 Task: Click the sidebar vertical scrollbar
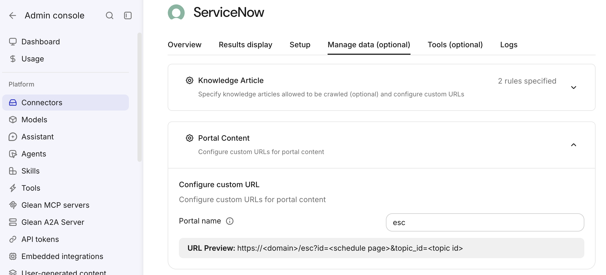point(139,97)
